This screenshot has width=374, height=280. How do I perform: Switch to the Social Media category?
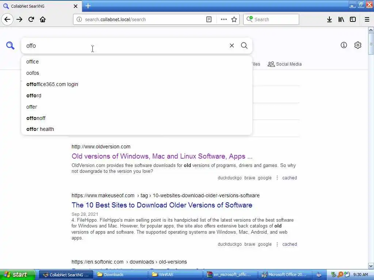tap(285, 64)
